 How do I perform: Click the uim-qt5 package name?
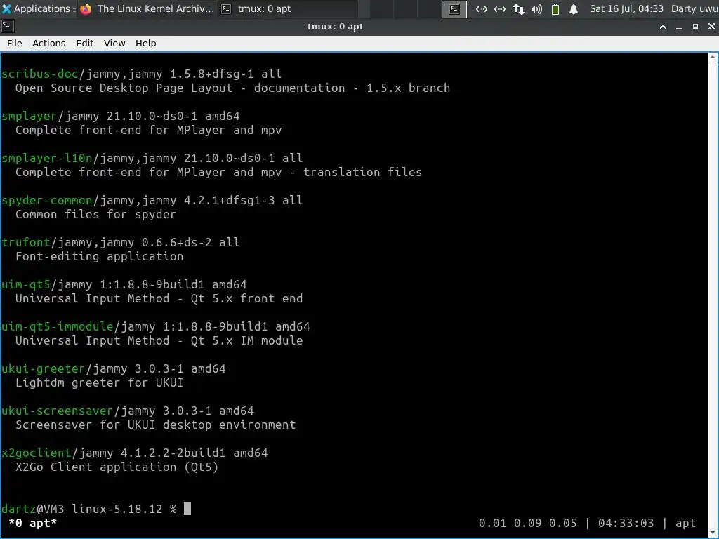(26, 285)
